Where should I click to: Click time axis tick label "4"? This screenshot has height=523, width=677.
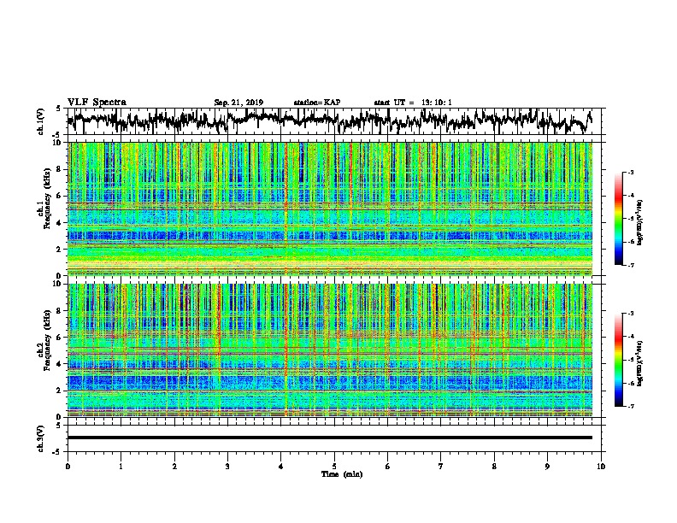[281, 467]
